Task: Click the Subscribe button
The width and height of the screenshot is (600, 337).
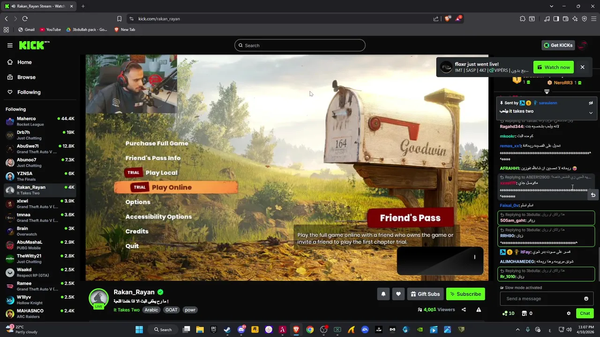Action: click(x=465, y=294)
